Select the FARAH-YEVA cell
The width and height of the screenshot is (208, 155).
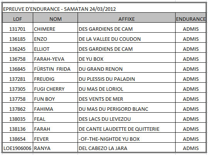coord(56,58)
